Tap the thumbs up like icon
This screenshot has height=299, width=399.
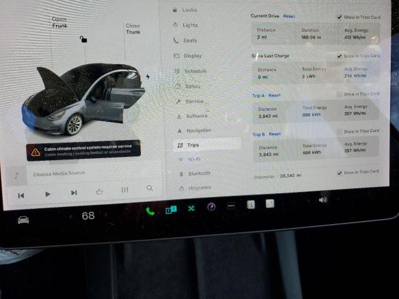[99, 191]
